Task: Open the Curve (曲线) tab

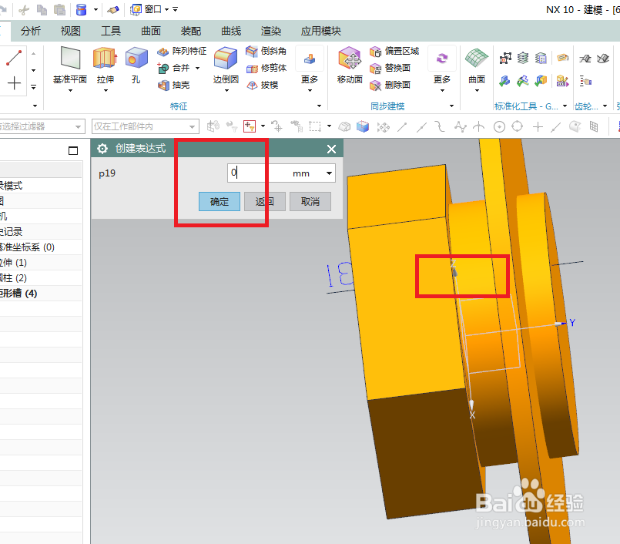Action: point(231,31)
